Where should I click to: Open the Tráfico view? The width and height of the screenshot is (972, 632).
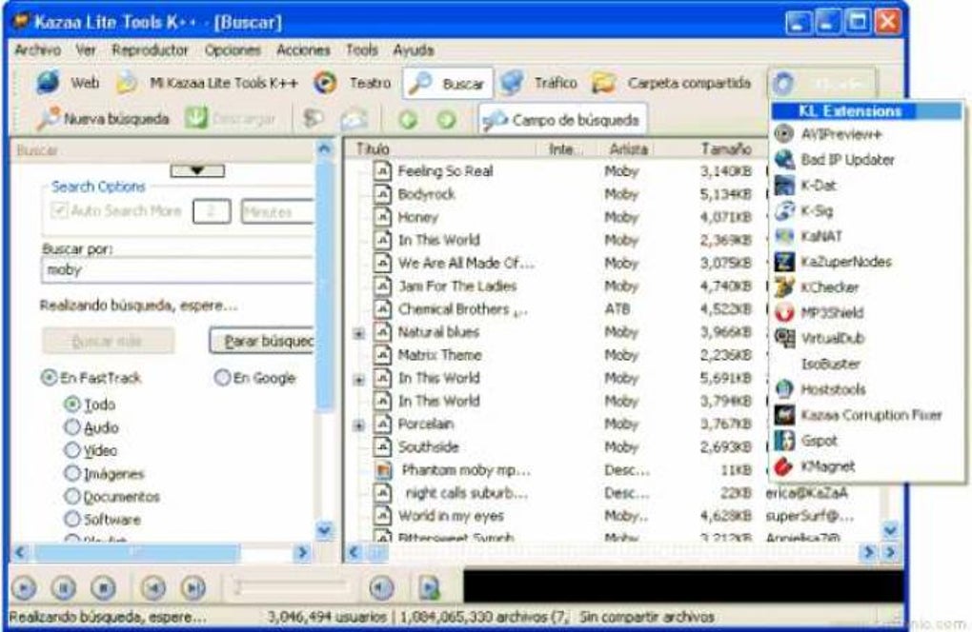[538, 82]
